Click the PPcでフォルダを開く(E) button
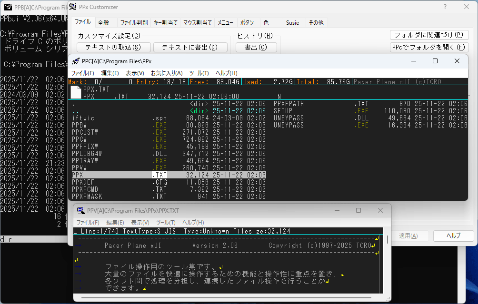This screenshot has height=304, width=478. click(429, 47)
